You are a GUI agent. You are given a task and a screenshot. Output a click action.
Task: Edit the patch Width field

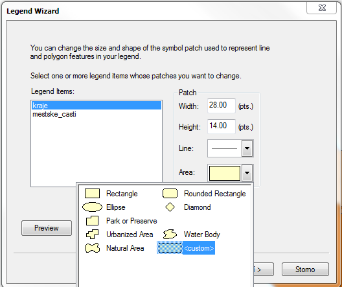click(222, 106)
